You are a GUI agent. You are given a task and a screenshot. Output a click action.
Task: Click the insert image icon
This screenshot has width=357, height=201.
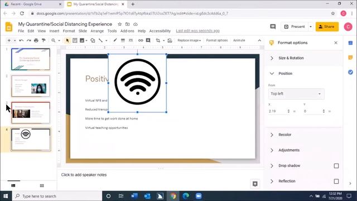tap(82, 41)
